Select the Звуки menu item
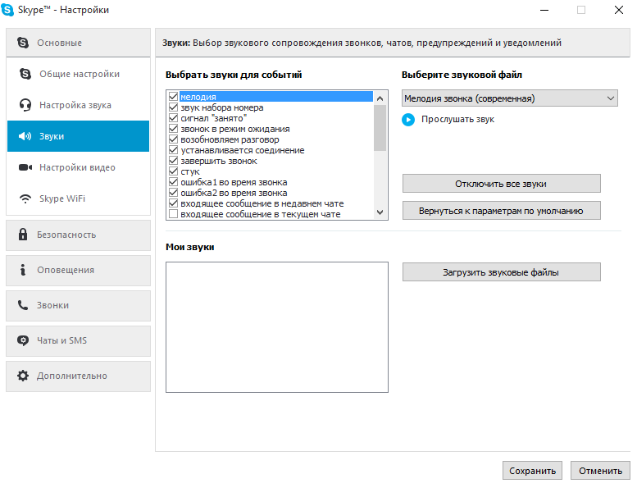This screenshot has width=637, height=488. click(x=78, y=136)
